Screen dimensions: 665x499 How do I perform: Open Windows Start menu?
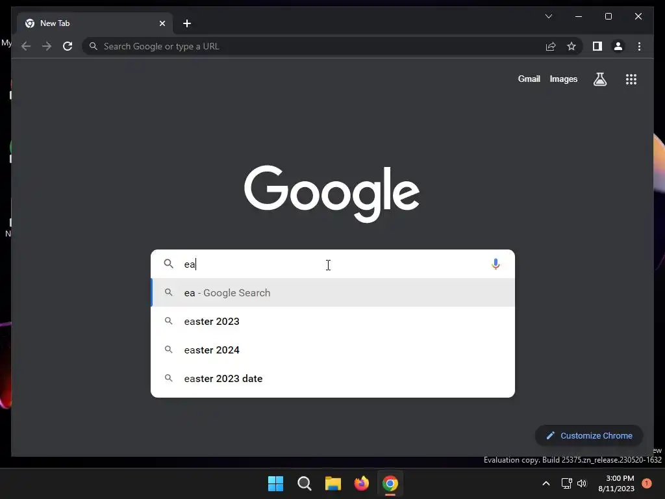(275, 483)
